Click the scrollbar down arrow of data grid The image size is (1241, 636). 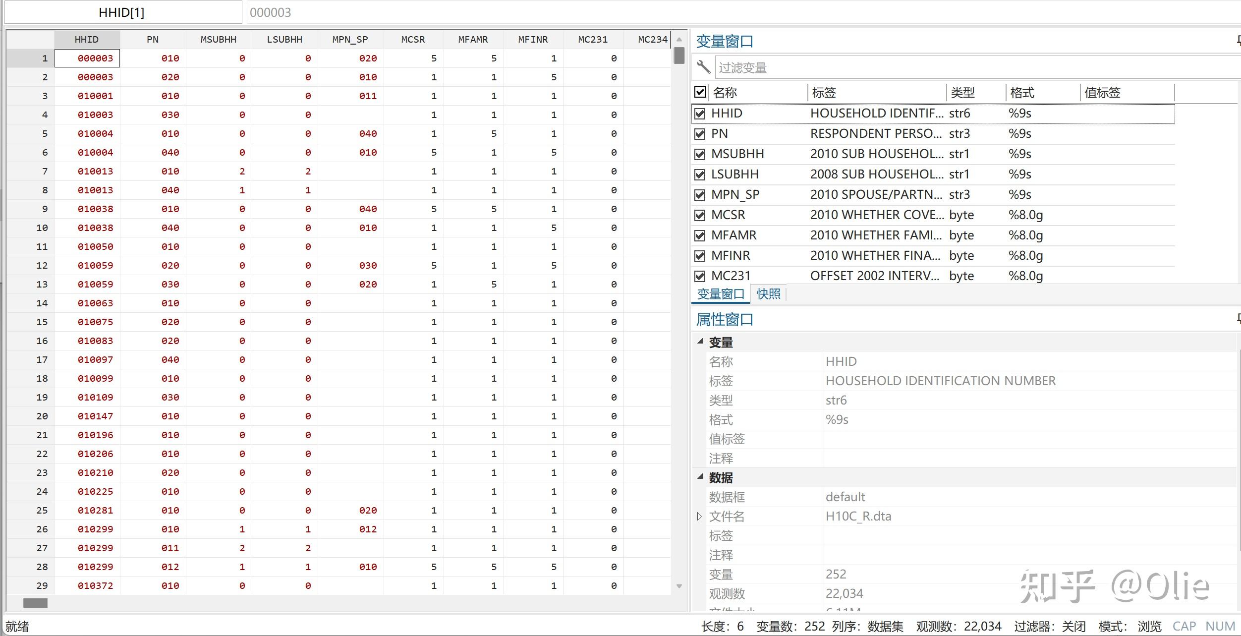point(678,585)
